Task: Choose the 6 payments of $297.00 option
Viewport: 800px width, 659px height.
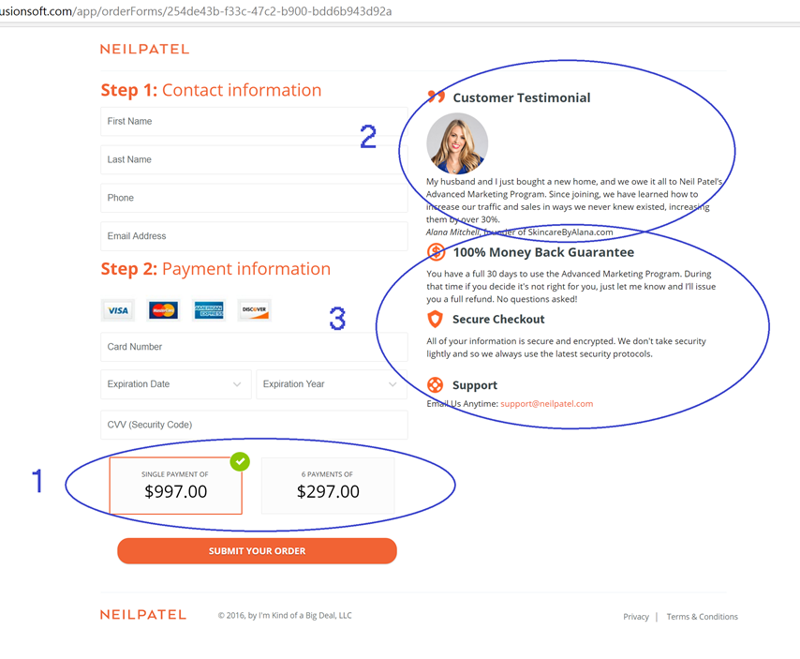Action: point(328,486)
